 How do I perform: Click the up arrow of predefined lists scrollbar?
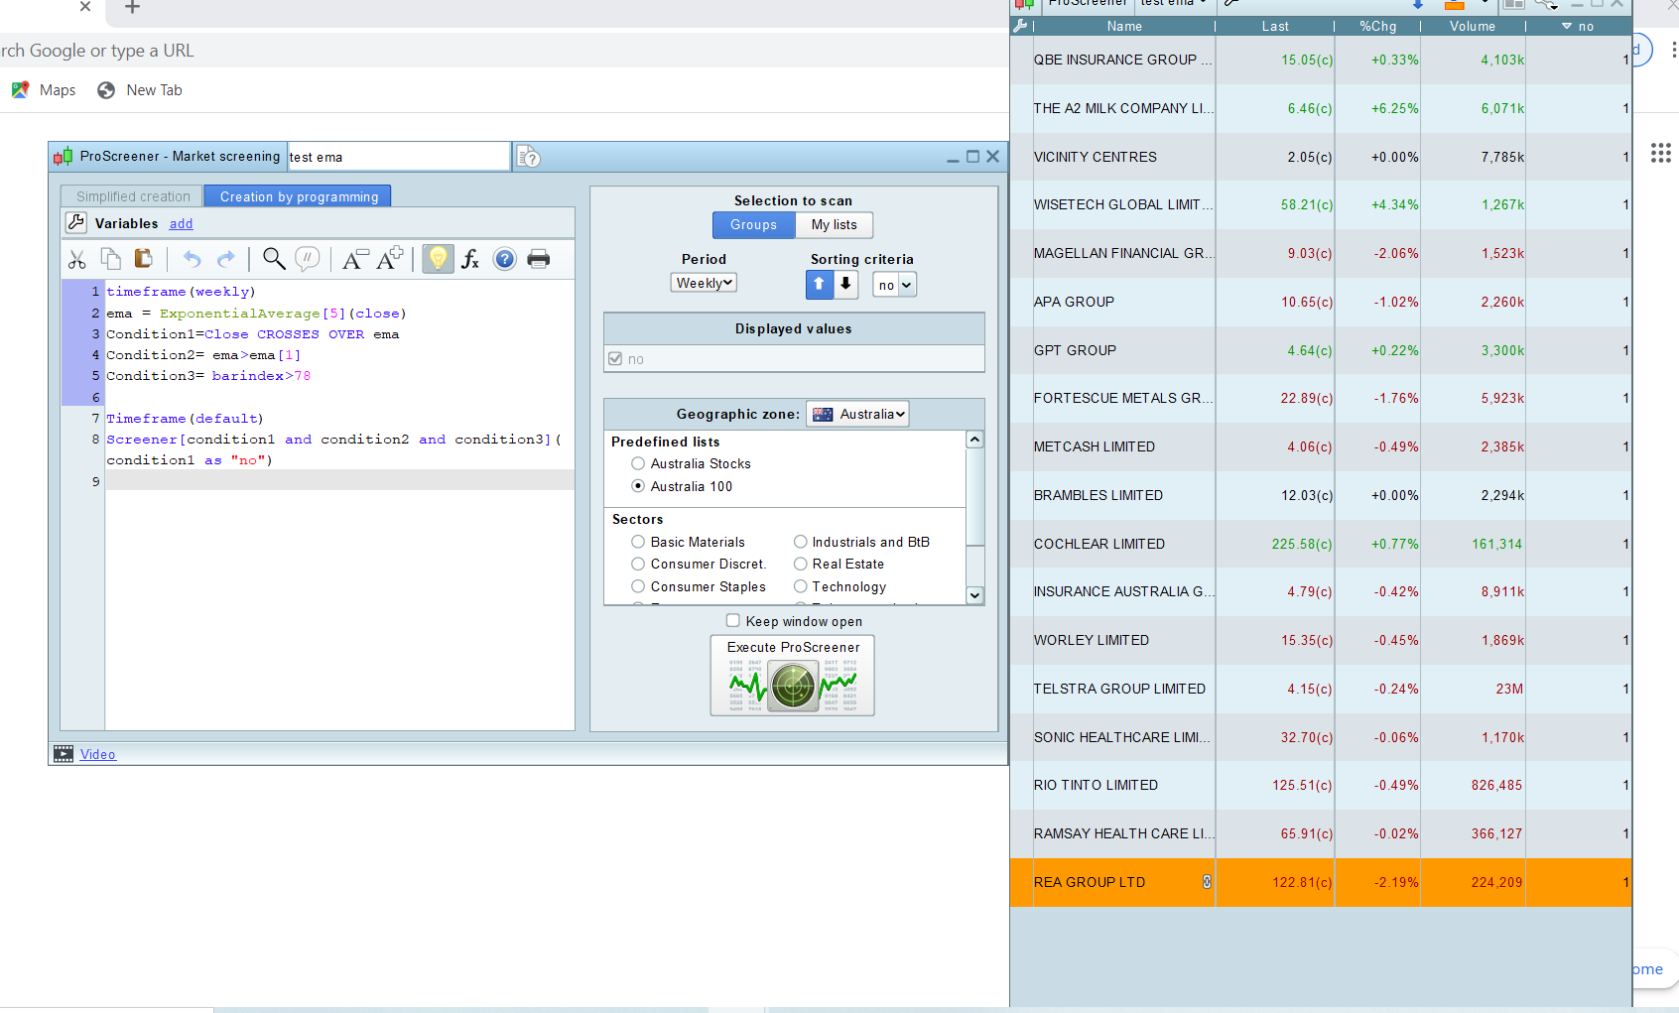[975, 440]
